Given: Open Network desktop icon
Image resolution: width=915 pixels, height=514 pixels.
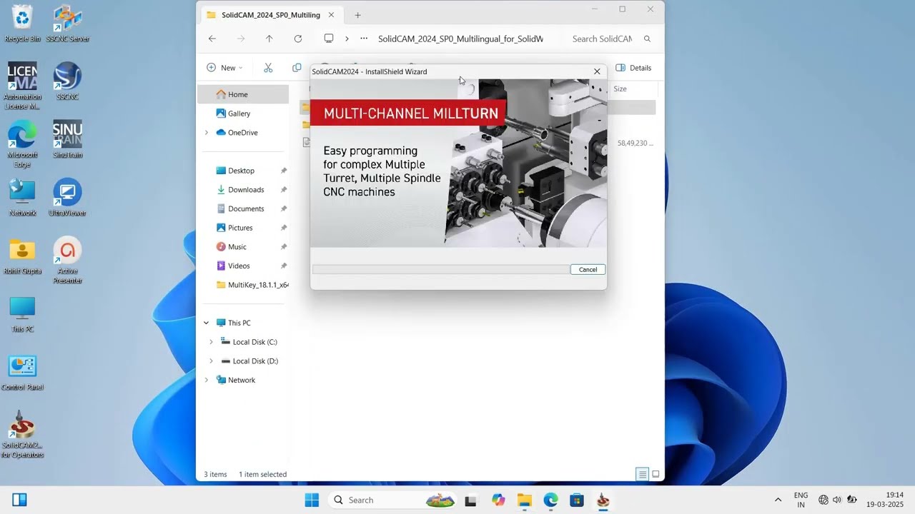Looking at the screenshot, I should [x=22, y=198].
